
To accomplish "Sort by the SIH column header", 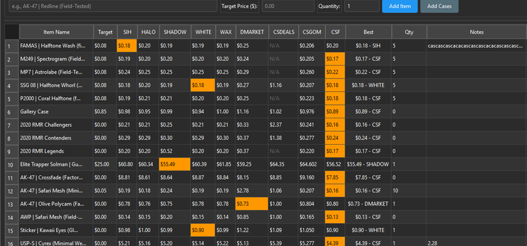I will coord(127,32).
